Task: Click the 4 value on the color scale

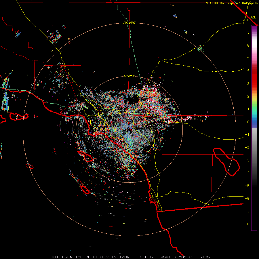Action: pos(248,71)
